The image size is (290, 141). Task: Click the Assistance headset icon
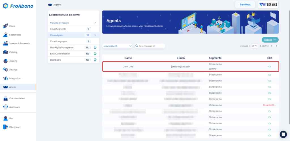pos(6,107)
